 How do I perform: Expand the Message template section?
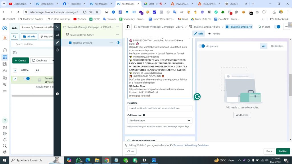pos(143,141)
